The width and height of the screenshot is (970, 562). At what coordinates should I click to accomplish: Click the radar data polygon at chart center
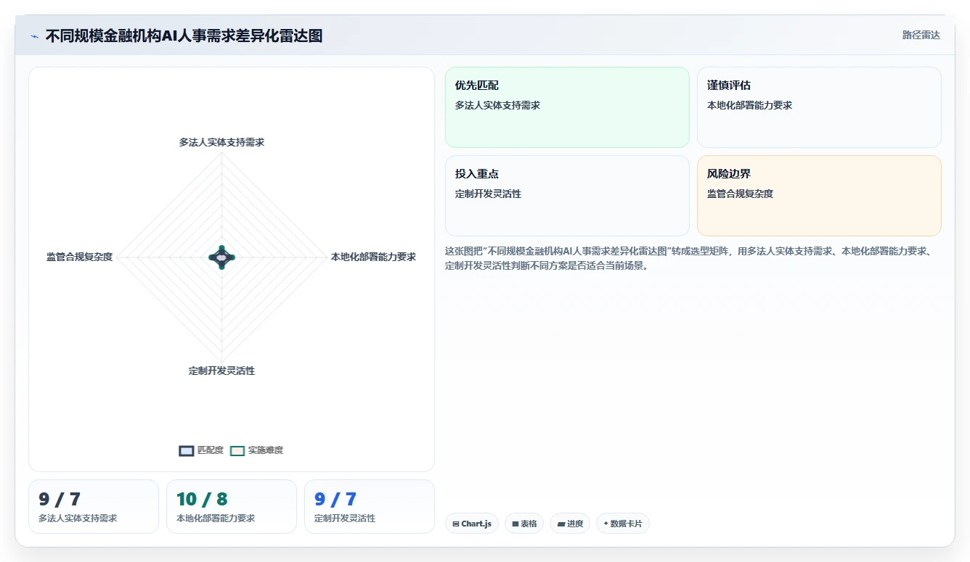[221, 257]
